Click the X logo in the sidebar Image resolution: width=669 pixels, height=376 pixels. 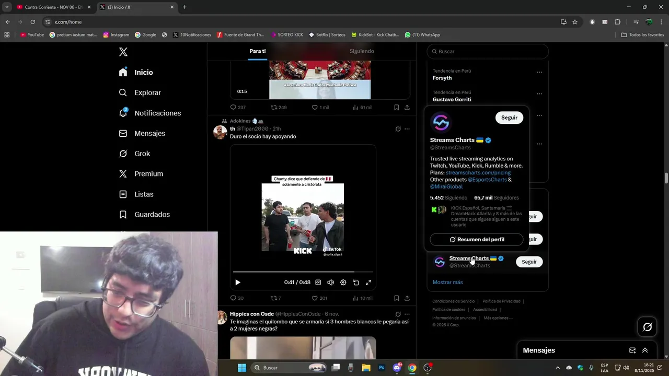[x=123, y=52]
